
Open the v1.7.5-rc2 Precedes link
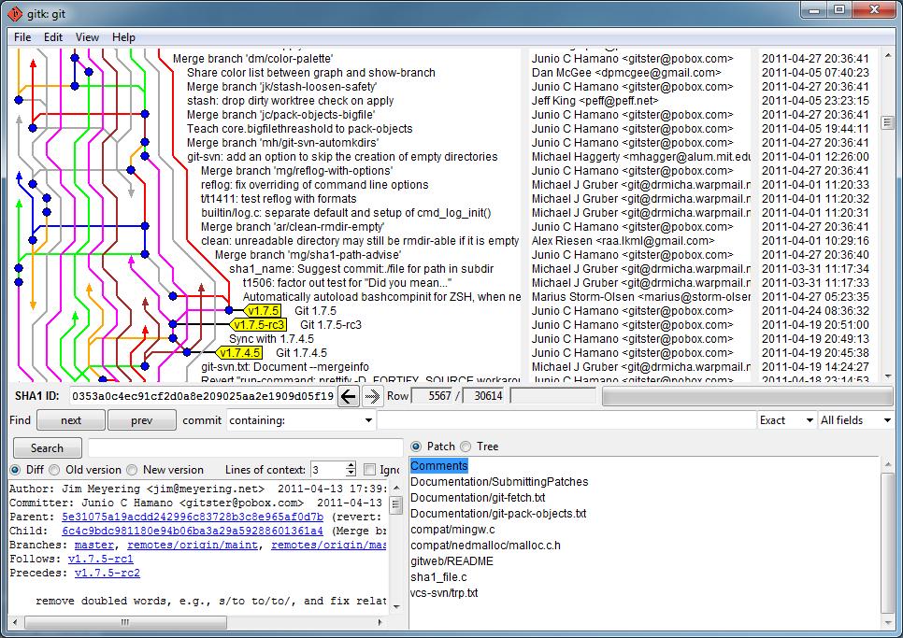pos(107,573)
